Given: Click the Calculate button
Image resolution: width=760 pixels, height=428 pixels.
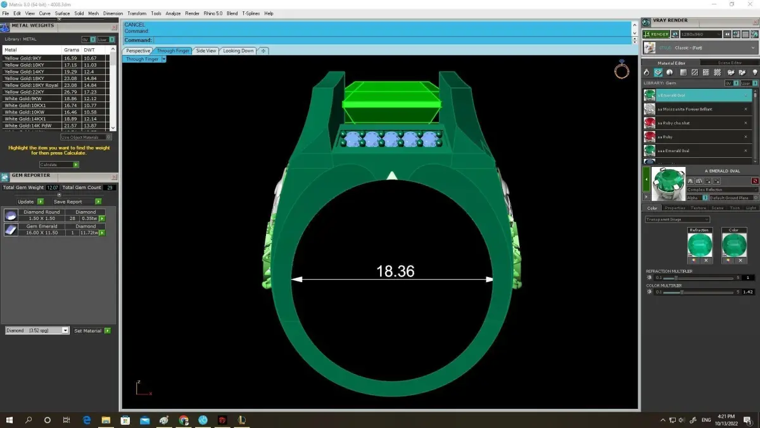Looking at the screenshot, I should (x=58, y=165).
